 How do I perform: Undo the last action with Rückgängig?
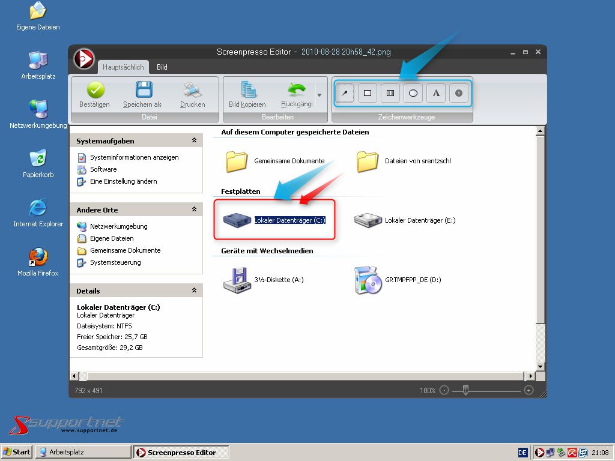[x=297, y=90]
